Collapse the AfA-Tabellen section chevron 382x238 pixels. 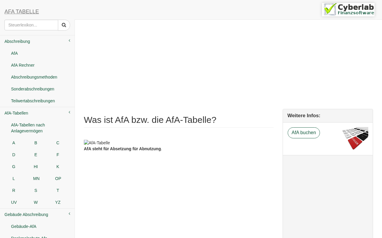(70, 112)
